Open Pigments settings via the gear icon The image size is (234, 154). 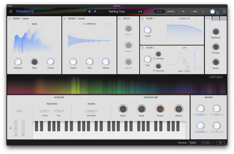(x=224, y=11)
